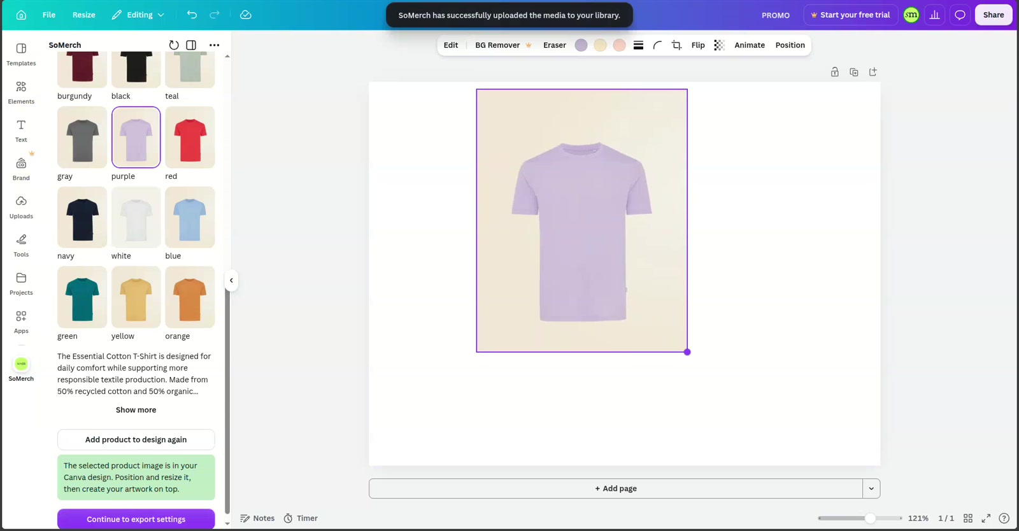Screen dimensions: 1019x531
Task: Click Edit in image toolbar
Action: (451, 45)
